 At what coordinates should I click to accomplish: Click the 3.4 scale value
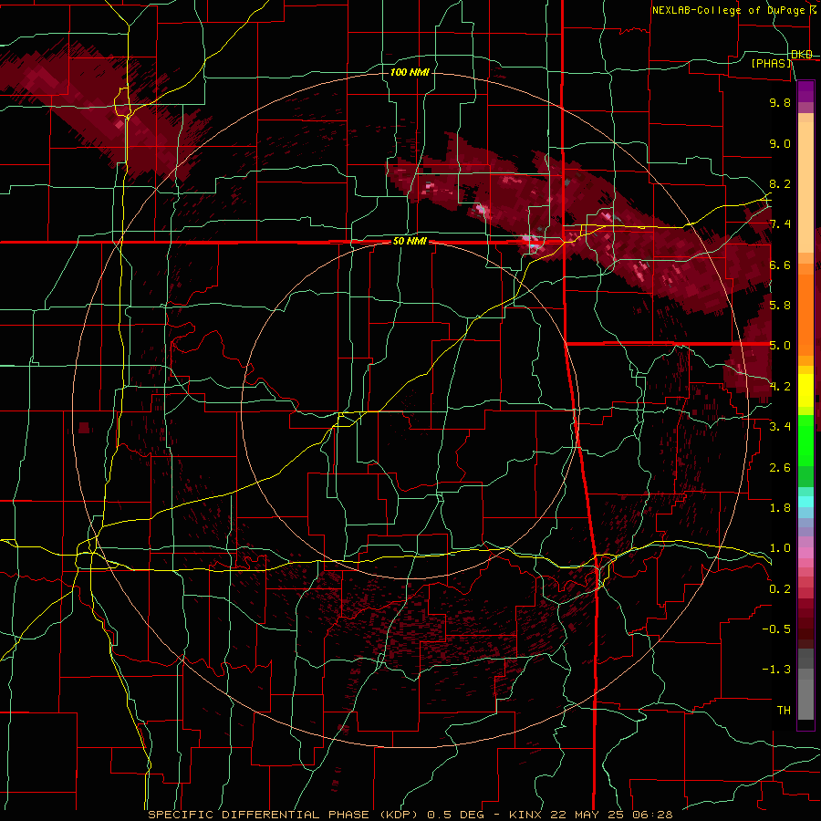[780, 427]
